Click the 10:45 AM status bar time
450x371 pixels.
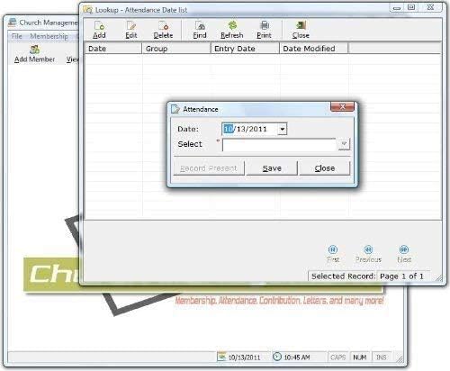coord(297,357)
